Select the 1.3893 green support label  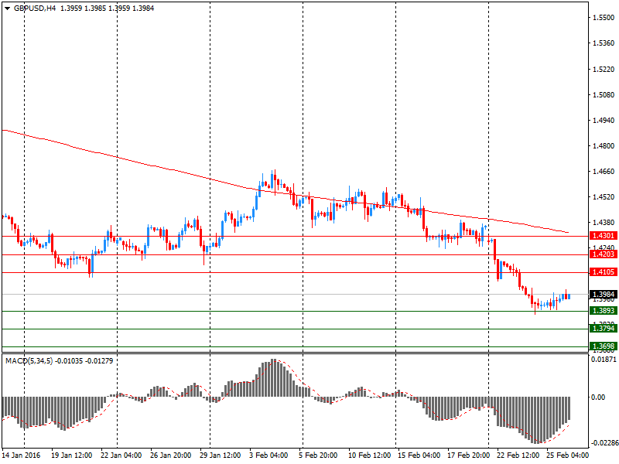tap(604, 311)
